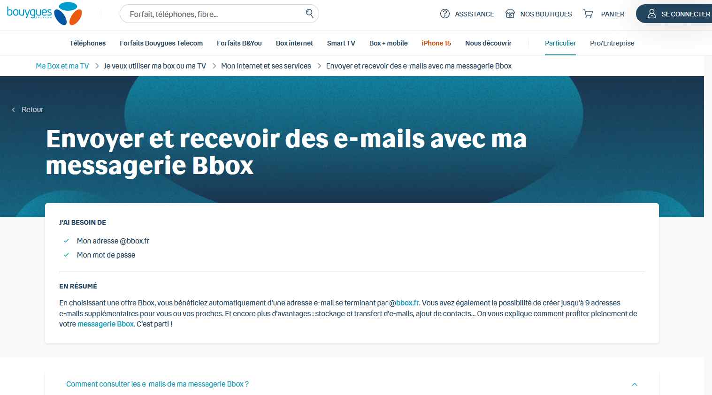Click the SE CONNECTER button
This screenshot has height=395, width=712.
pos(674,14)
